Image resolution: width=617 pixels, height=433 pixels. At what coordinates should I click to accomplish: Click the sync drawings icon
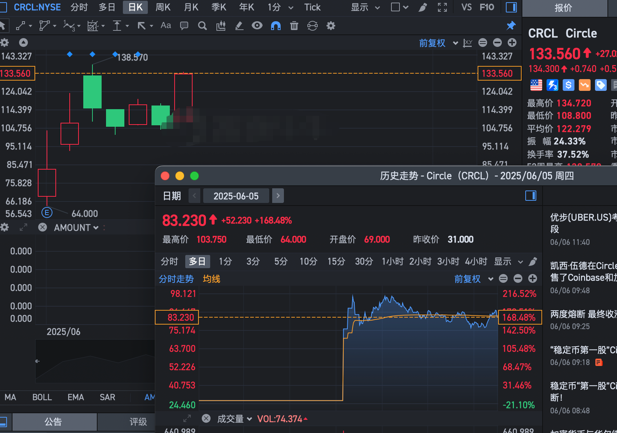[313, 26]
